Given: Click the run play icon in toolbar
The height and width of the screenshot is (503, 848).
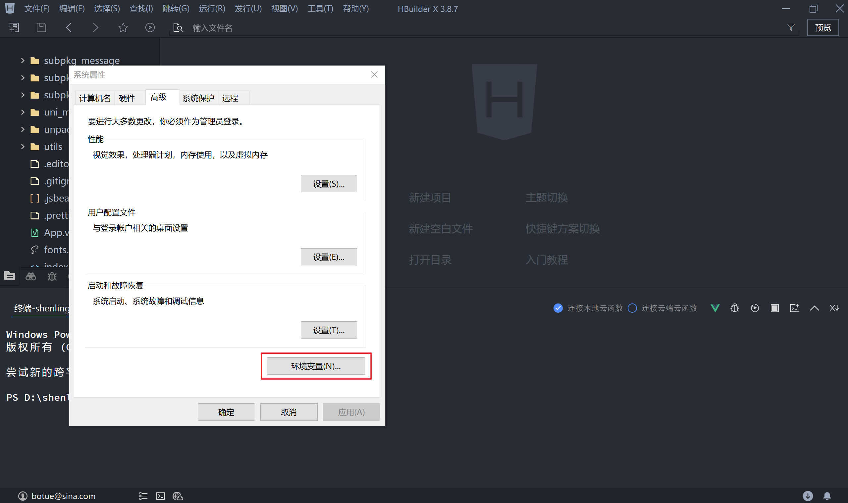Looking at the screenshot, I should (150, 27).
